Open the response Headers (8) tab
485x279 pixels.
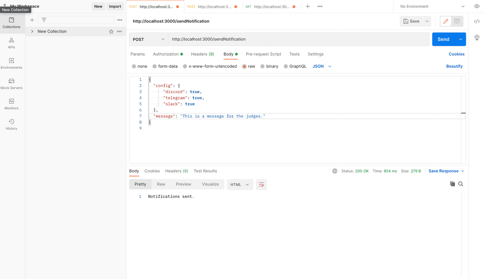tap(176, 171)
